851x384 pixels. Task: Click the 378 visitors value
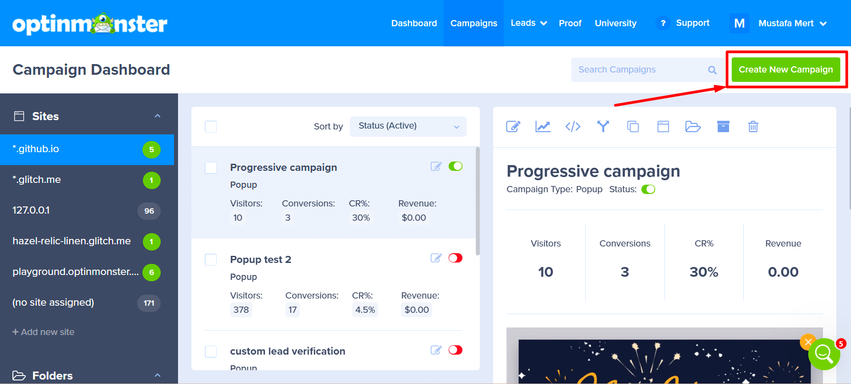(241, 310)
